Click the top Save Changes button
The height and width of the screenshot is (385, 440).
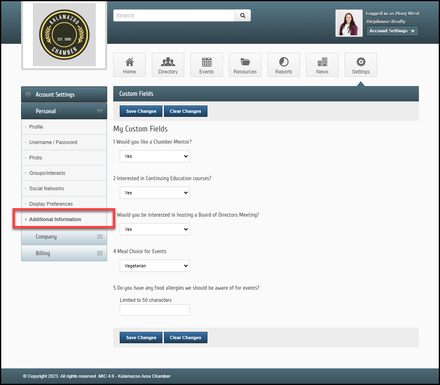tap(141, 111)
